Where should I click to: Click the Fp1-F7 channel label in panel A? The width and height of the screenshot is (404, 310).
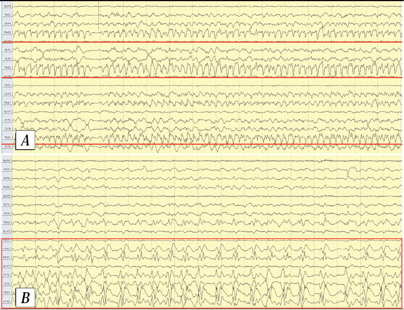click(8, 112)
